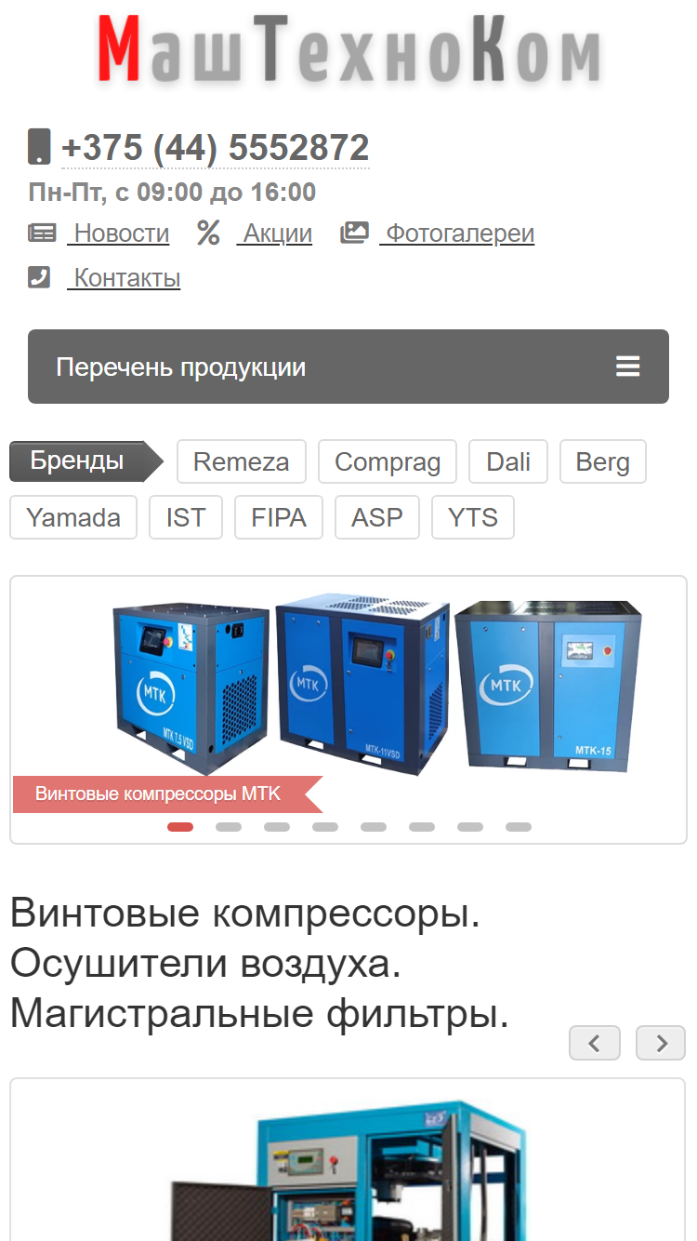Jump to the last banner slide dot

click(x=519, y=826)
